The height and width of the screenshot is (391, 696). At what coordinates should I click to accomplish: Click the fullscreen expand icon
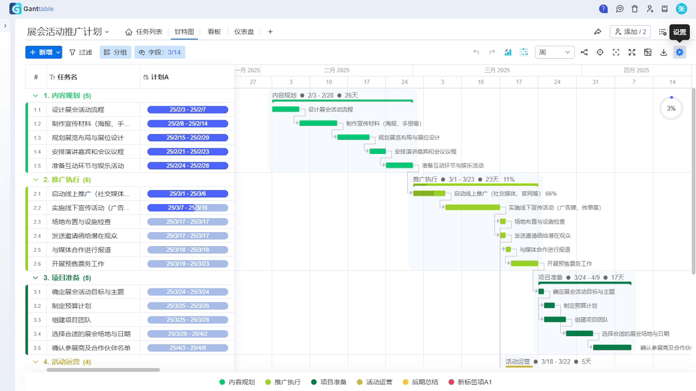tap(632, 52)
